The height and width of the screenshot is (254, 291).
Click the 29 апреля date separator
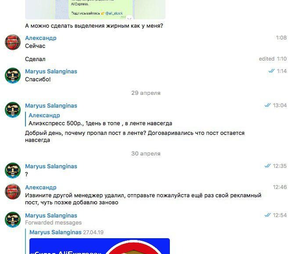(x=146, y=93)
